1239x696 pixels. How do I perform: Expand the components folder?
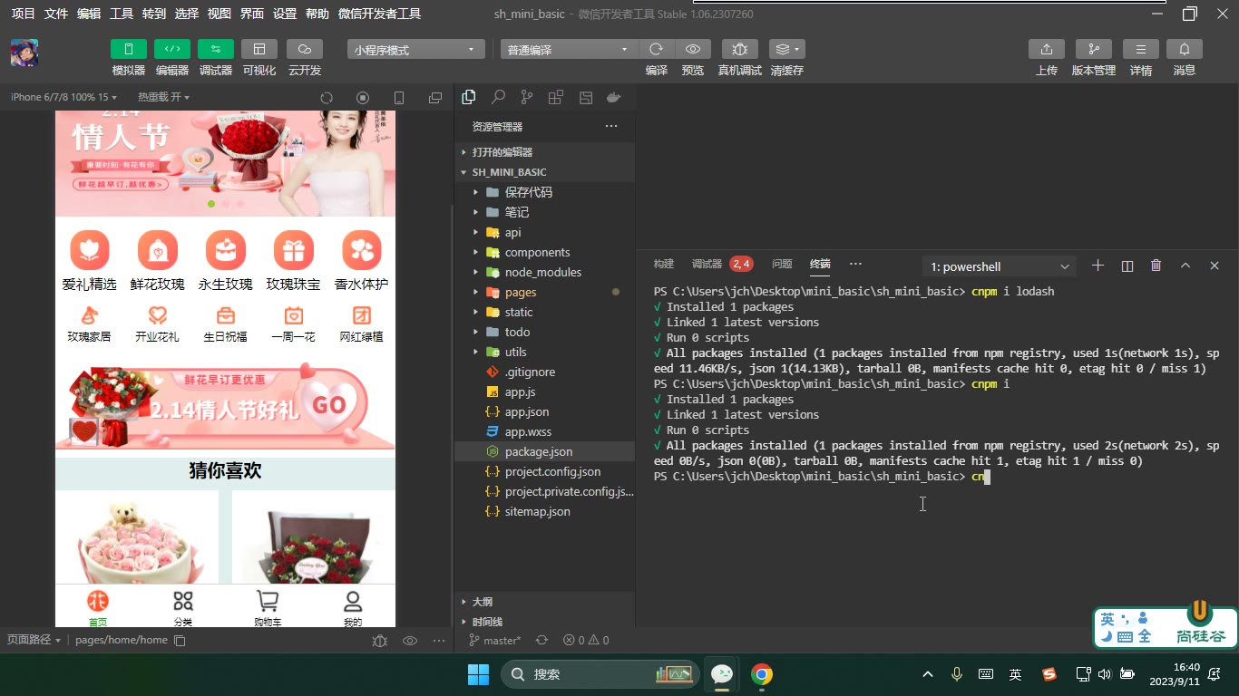[544, 252]
